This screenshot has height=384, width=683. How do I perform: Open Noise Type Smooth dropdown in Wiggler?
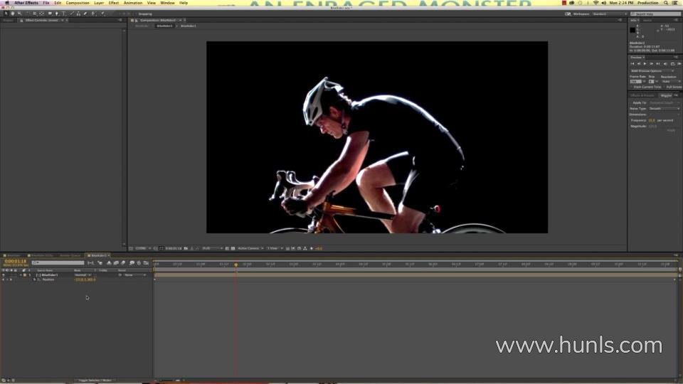(x=664, y=108)
